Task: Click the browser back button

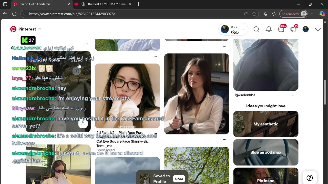Action: 5,14
